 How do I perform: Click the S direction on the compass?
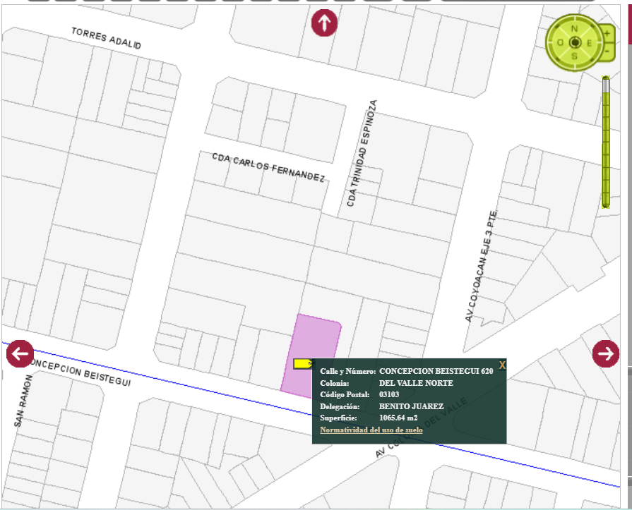574,56
